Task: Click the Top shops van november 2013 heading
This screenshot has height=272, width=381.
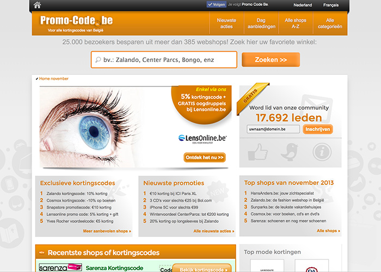Action: [289, 183]
